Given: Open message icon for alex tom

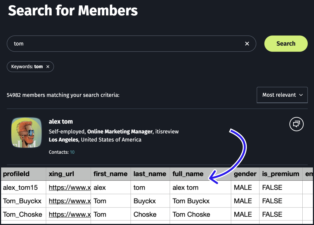Looking at the screenshot, I should coord(296,124).
